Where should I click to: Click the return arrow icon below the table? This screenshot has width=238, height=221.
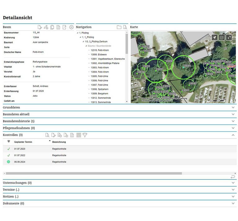click(x=233, y=177)
